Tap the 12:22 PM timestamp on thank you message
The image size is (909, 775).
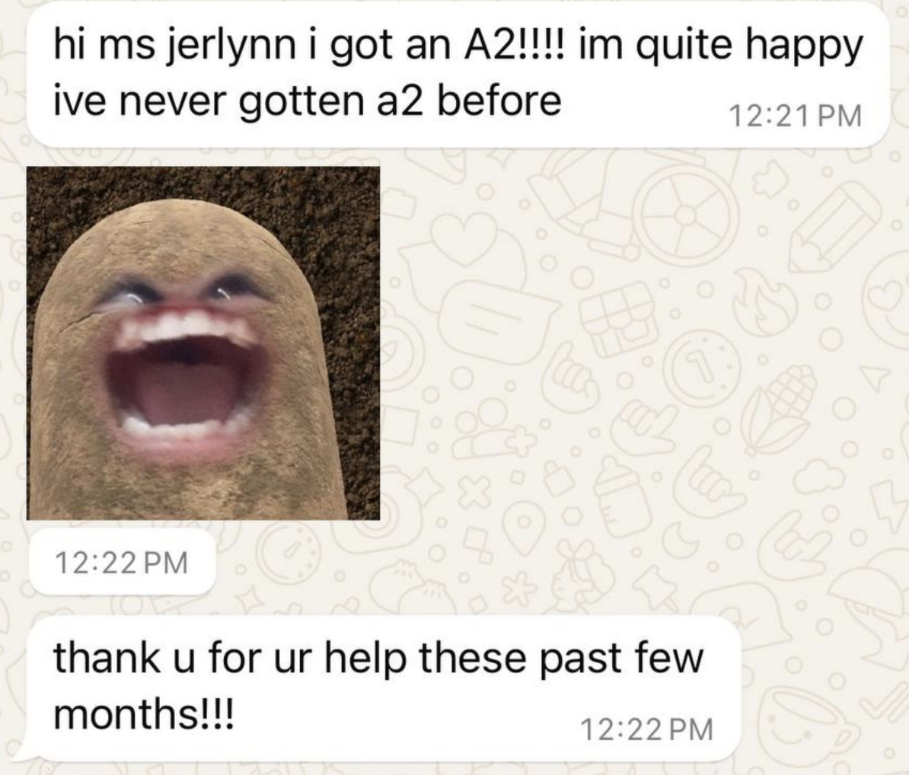[x=647, y=729]
